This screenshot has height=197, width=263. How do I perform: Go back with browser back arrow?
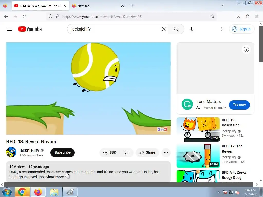(x=6, y=17)
